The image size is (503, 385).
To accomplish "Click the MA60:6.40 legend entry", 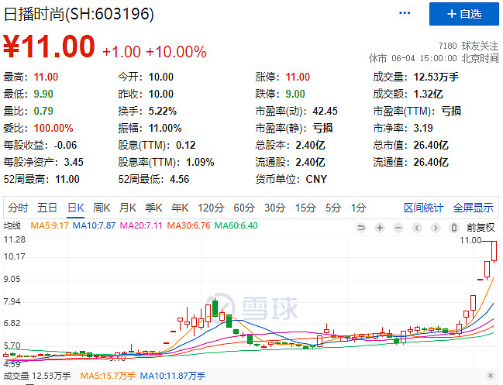I will (236, 225).
